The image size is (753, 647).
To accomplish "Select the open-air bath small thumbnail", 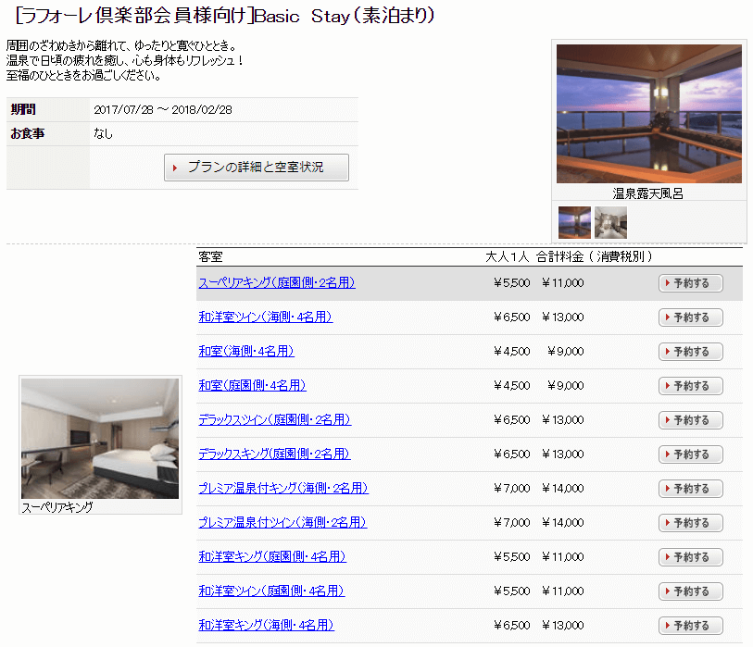I will tap(574, 222).
